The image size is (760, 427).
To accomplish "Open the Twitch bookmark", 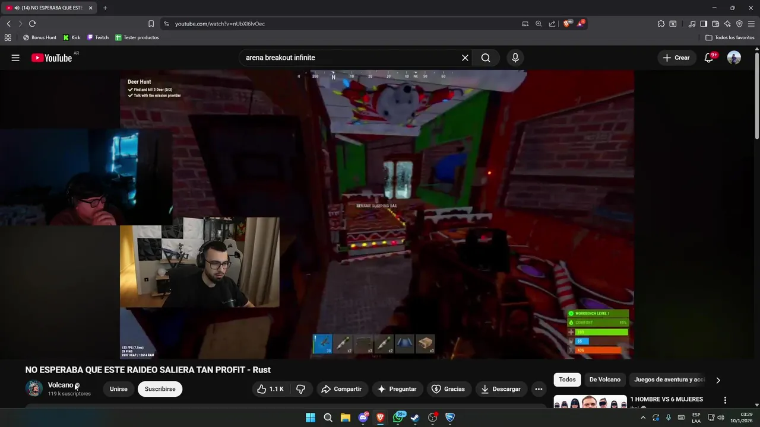I will [x=98, y=37].
